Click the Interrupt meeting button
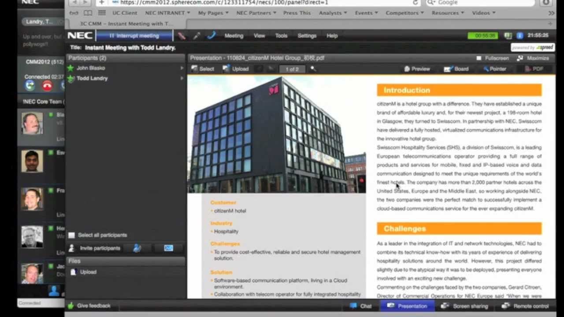 click(x=134, y=36)
